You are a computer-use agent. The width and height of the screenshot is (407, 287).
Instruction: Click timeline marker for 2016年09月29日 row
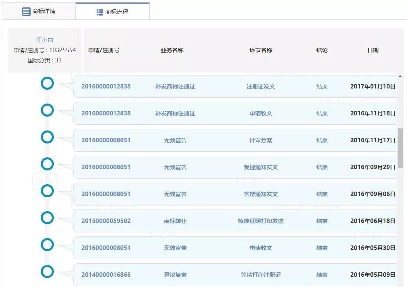click(47, 164)
